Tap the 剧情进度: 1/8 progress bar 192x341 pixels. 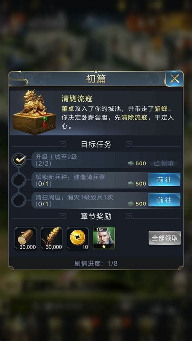[96, 264]
